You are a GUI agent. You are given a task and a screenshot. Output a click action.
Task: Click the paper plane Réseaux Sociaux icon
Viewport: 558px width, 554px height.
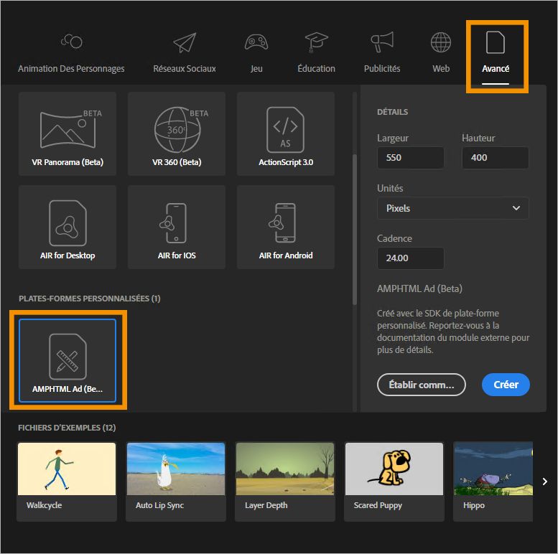pyautogui.click(x=185, y=42)
